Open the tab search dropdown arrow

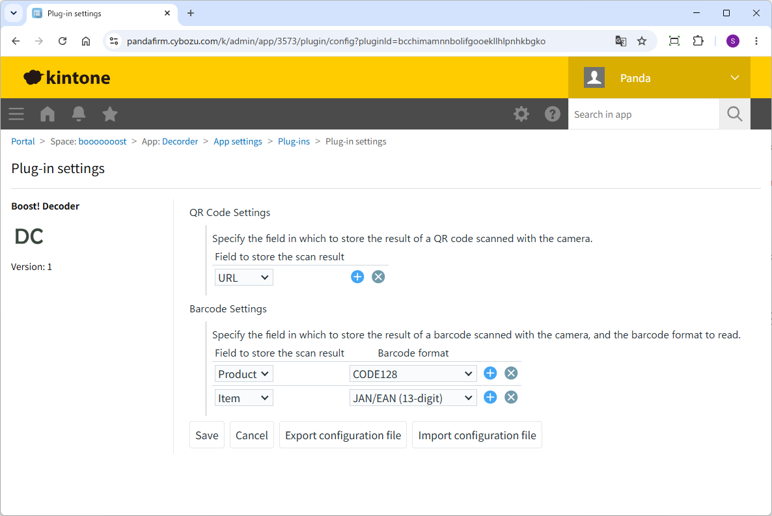point(14,13)
